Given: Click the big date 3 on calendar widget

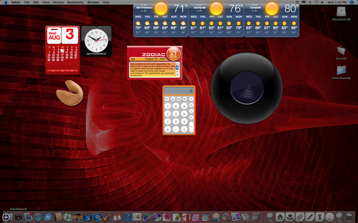Looking at the screenshot, I should click(x=70, y=35).
